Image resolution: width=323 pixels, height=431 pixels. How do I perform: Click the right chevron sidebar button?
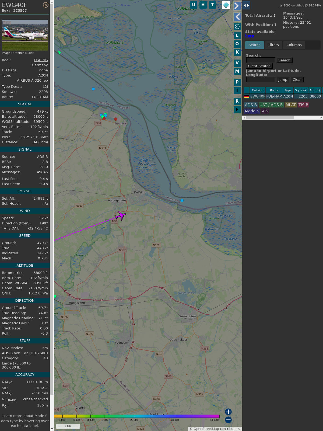point(237,6)
